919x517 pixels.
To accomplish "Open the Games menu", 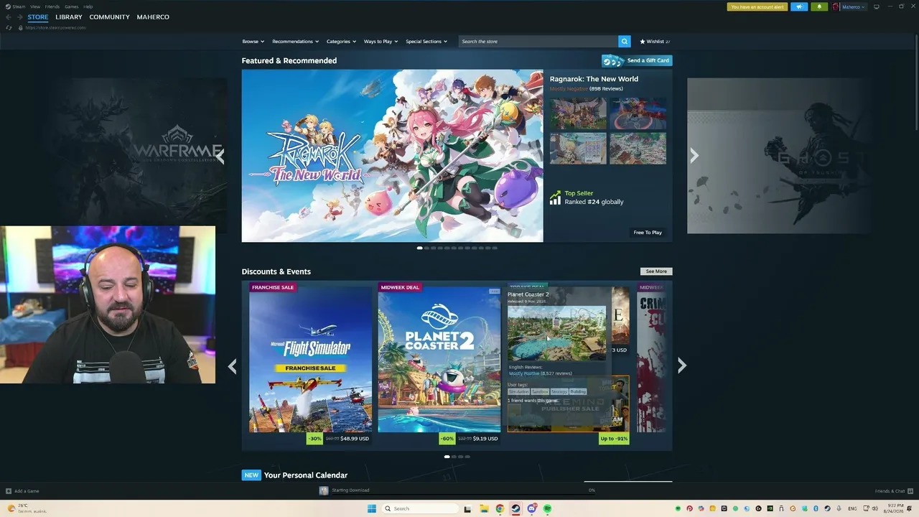I will tap(72, 6).
